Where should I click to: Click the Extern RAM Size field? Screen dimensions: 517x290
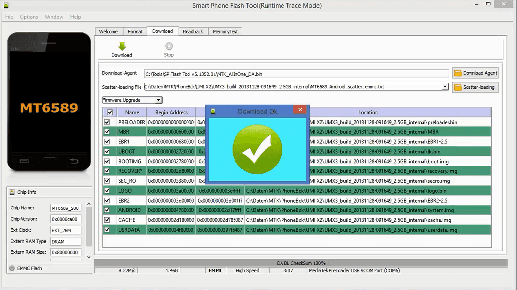point(65,252)
